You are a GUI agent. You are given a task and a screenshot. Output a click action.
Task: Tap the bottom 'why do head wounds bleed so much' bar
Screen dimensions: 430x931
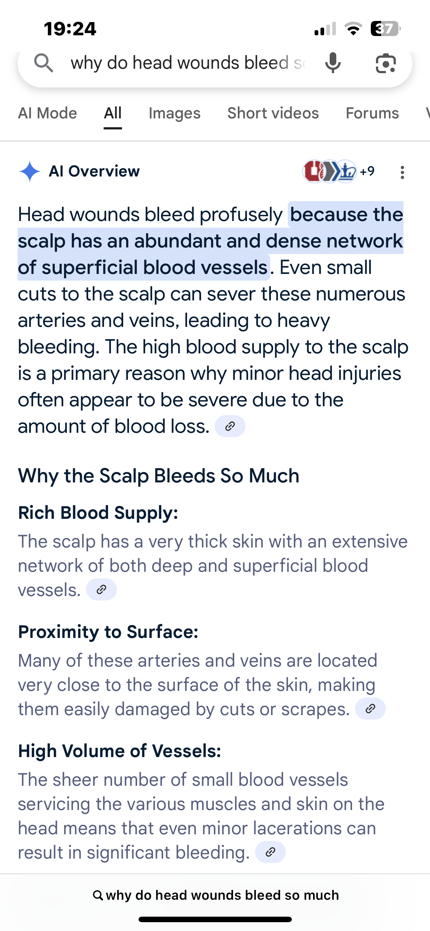[x=215, y=895]
